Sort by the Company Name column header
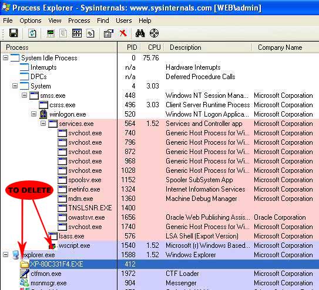319x290 pixels. click(286, 47)
